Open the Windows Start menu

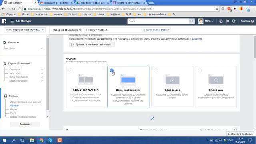pyautogui.click(x=4, y=140)
